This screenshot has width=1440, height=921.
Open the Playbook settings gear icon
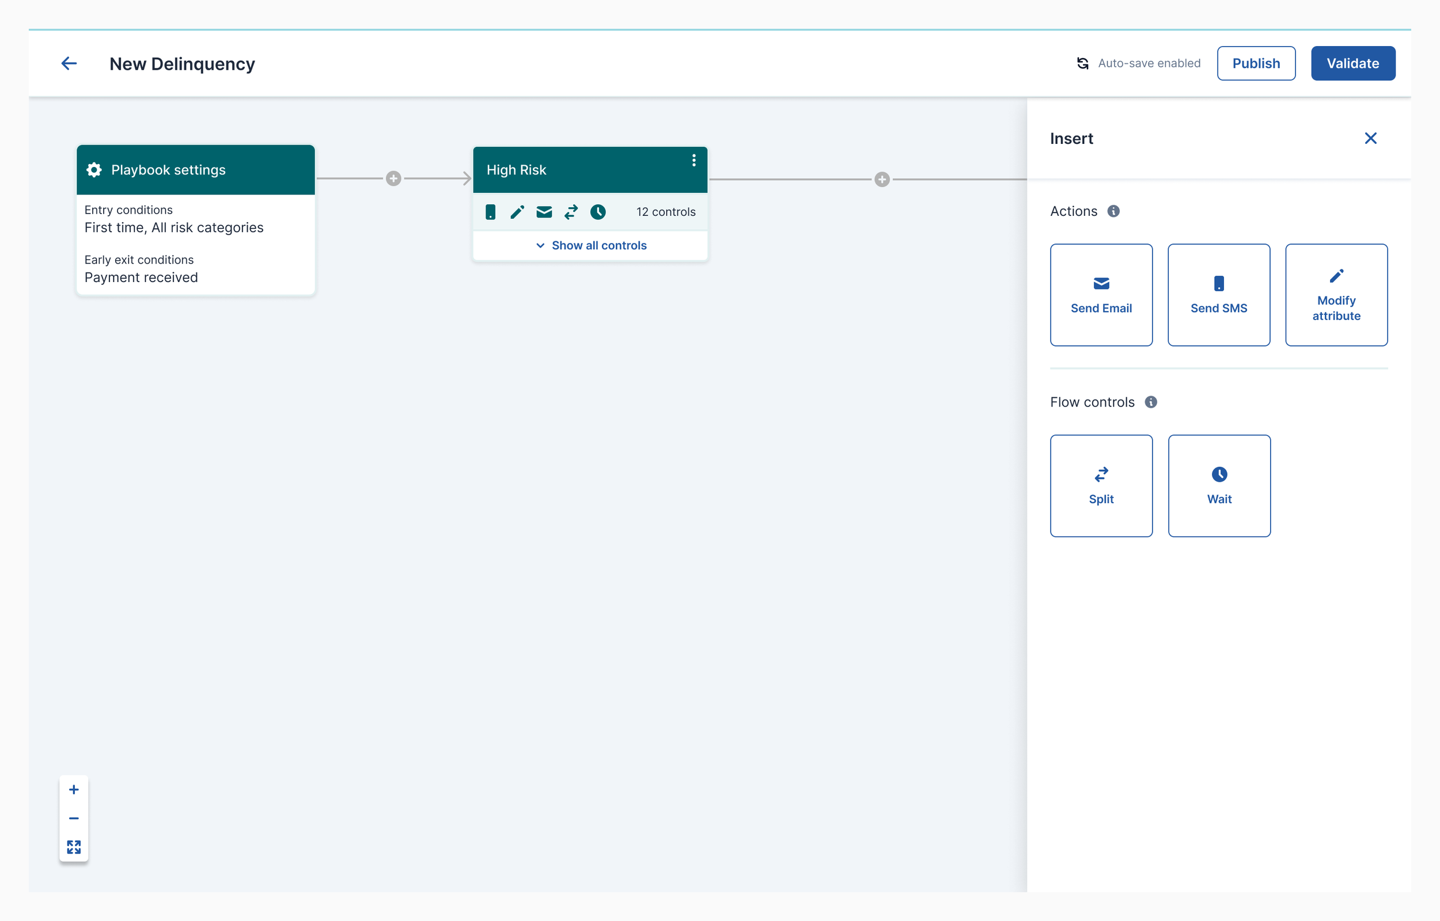pos(94,170)
